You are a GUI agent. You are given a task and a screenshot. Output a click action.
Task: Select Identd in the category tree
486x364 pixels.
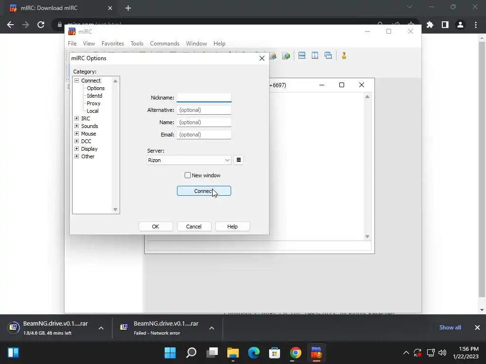point(94,96)
